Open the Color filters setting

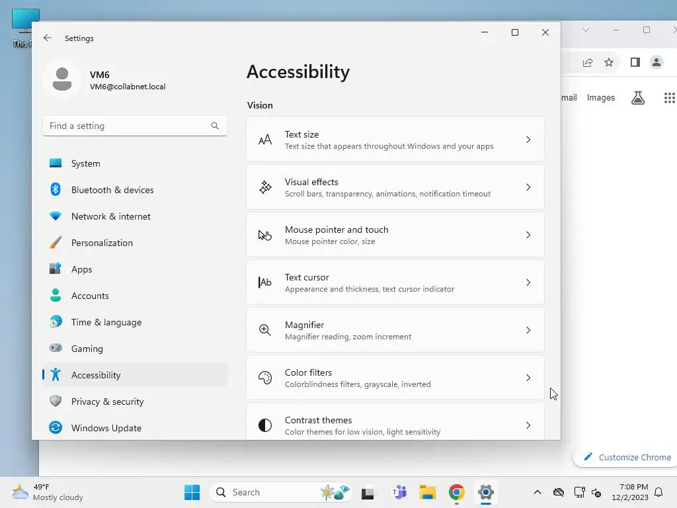pyautogui.click(x=395, y=378)
